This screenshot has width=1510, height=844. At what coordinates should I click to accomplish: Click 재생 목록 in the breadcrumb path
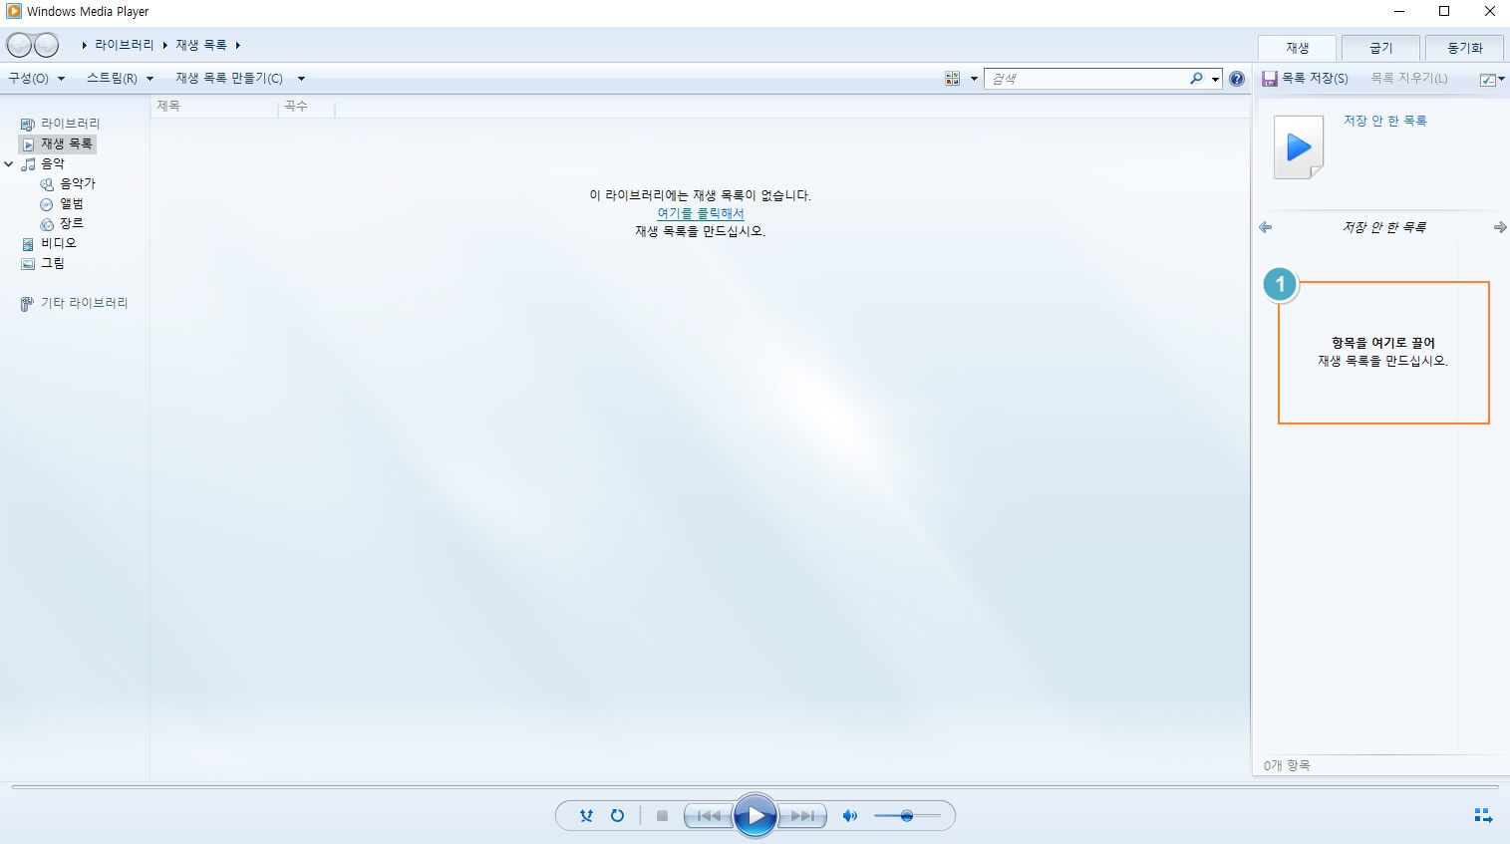[201, 45]
